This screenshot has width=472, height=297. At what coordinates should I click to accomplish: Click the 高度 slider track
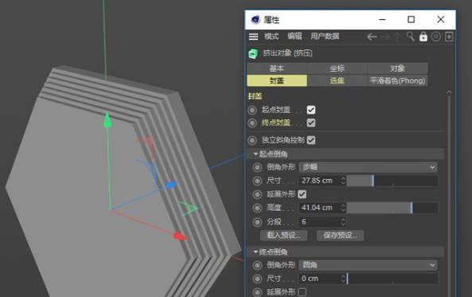point(392,208)
